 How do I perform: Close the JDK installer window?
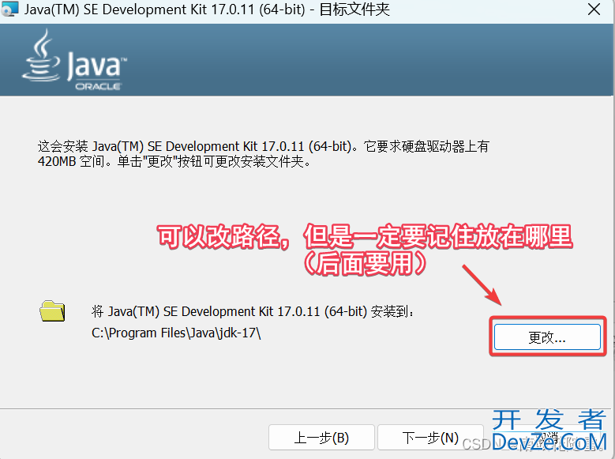(594, 9)
